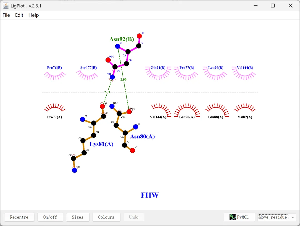Select the Asn80(A) residue label

click(142, 136)
